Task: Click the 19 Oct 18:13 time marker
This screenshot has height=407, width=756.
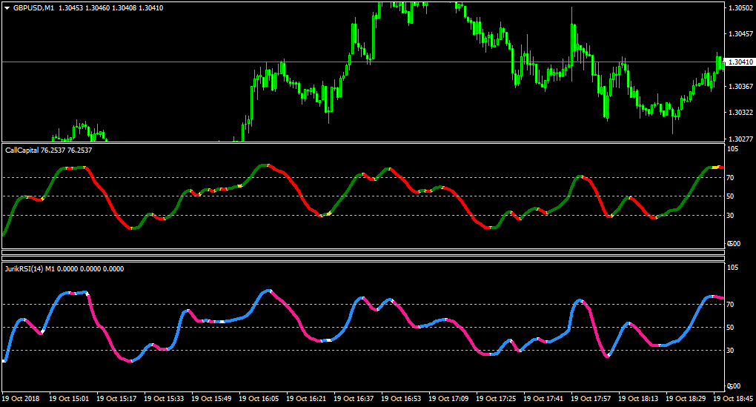Action: [638, 399]
